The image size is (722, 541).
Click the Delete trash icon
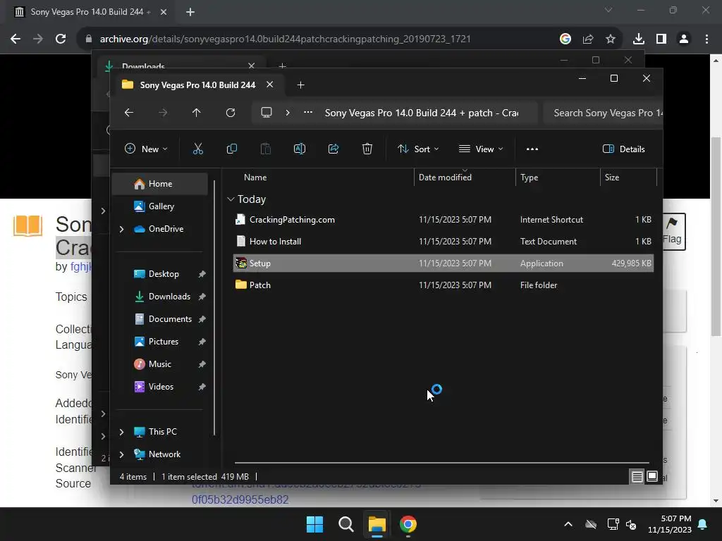tap(367, 149)
